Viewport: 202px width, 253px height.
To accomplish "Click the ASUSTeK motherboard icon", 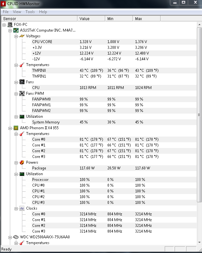I will pos(16,30).
